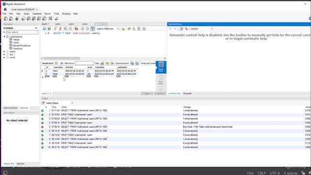Expand the sakila schema
This screenshot has height=175, width=311.
tap(4, 52)
